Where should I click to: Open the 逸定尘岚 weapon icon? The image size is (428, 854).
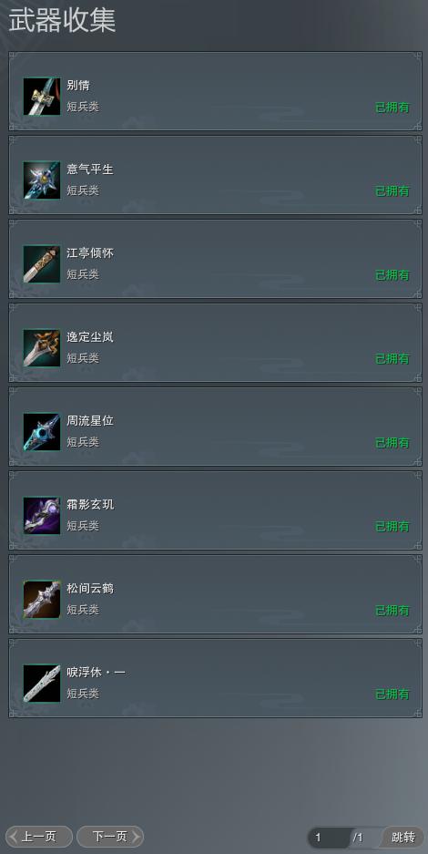pos(42,348)
